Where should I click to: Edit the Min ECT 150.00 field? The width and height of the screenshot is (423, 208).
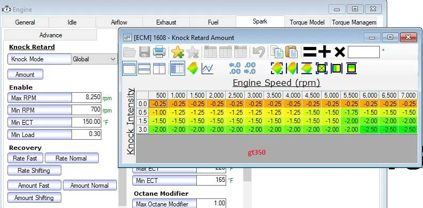86,122
